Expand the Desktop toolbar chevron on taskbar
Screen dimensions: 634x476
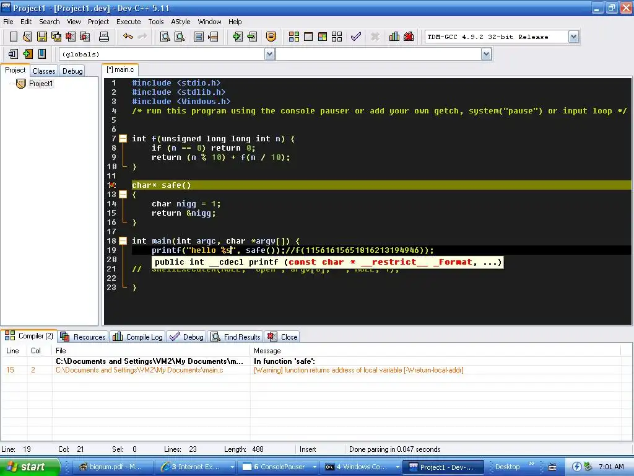(x=531, y=464)
